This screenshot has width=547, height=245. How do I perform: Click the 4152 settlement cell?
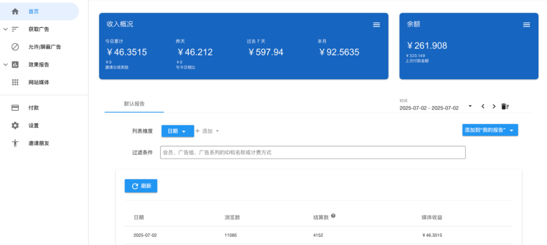click(x=318, y=235)
